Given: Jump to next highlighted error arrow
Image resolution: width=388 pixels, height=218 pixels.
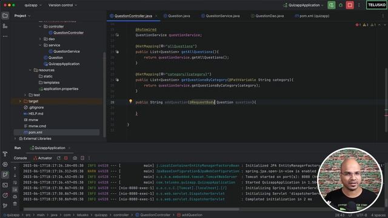Looking at the screenshot, I should coord(385,25).
